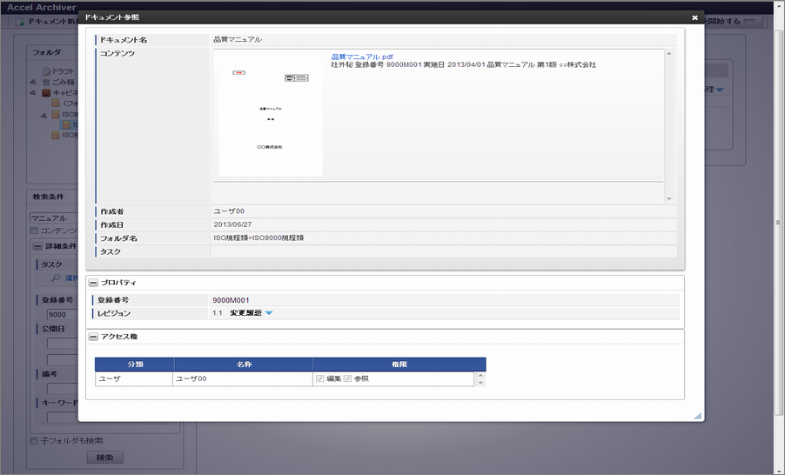
Task: Click the マニュアル search input field
Action: (54, 218)
